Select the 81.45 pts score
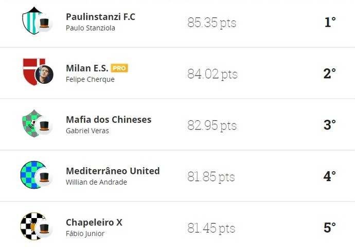This screenshot has height=252, width=355. click(x=211, y=228)
